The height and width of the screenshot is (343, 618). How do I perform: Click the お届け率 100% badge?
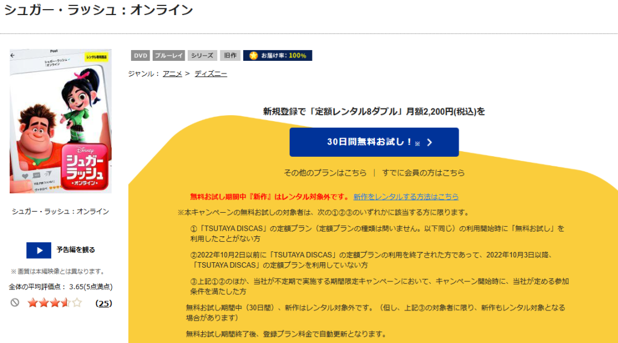[x=278, y=55]
